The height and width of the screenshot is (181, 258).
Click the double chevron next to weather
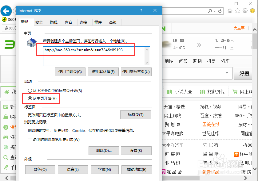[x=199, y=45]
